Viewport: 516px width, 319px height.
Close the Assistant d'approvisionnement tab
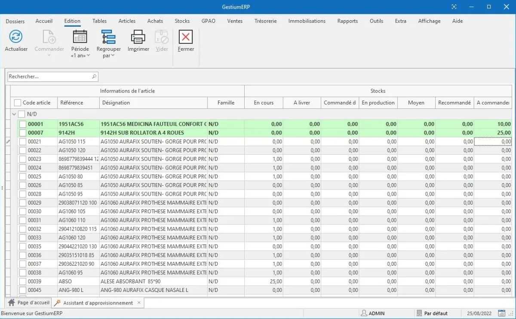[x=139, y=303]
